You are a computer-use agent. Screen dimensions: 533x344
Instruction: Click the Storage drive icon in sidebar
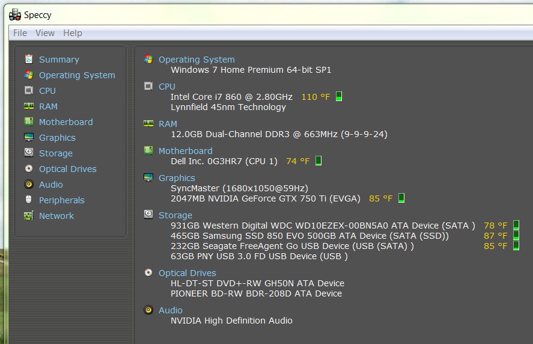28,153
